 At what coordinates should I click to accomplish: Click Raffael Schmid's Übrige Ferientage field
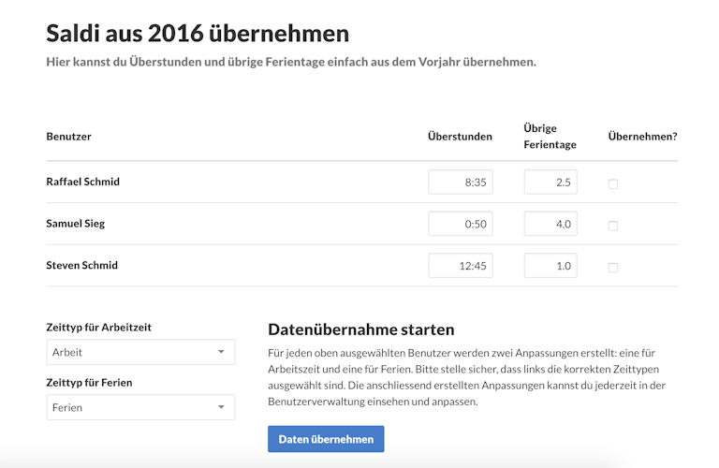tap(550, 183)
